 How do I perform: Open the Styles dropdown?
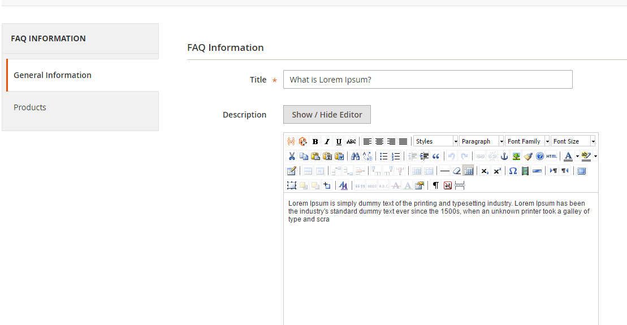[x=436, y=141]
